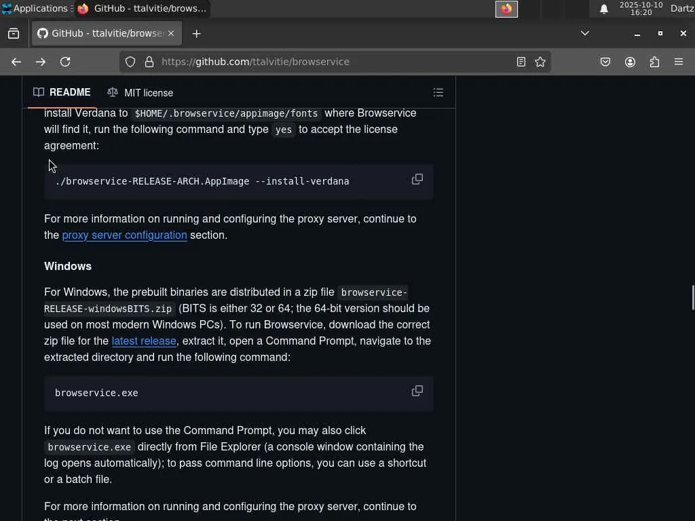Follow the proxy server configuration link

pyautogui.click(x=125, y=235)
